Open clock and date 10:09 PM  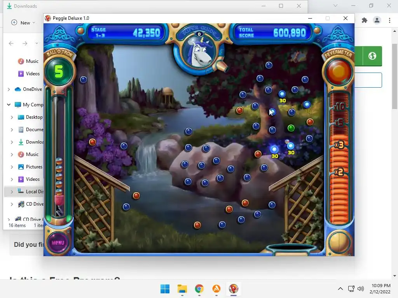pyautogui.click(x=380, y=289)
